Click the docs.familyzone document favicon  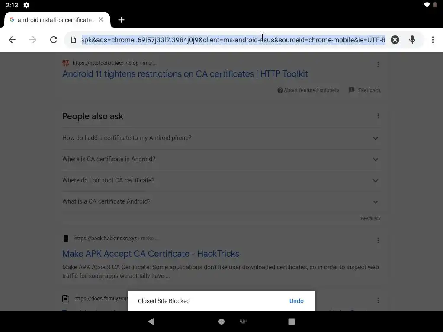[x=66, y=299]
